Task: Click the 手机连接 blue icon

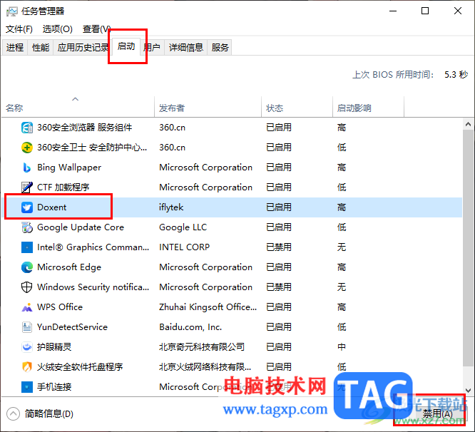Action: pyautogui.click(x=27, y=387)
